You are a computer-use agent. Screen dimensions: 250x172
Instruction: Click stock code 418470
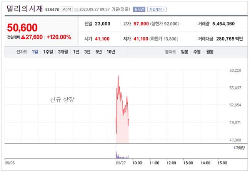pyautogui.click(x=52, y=10)
